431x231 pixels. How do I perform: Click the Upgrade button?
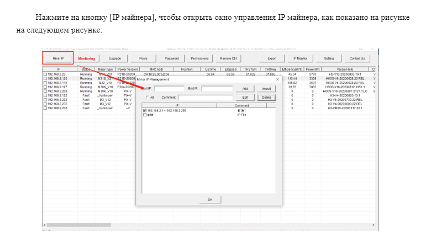[115, 58]
